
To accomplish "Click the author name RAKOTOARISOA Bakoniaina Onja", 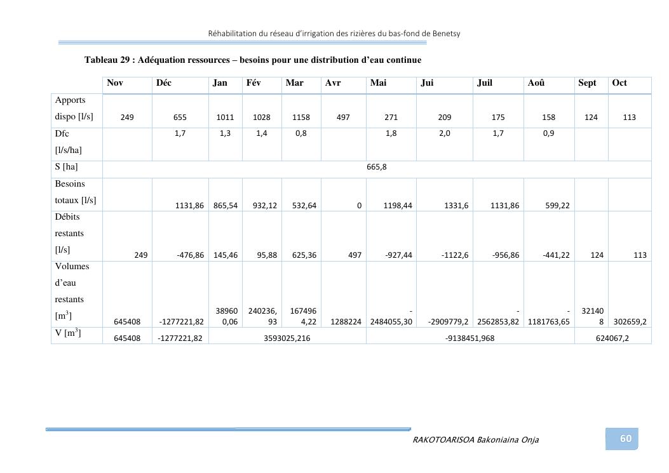I will point(475,440).
